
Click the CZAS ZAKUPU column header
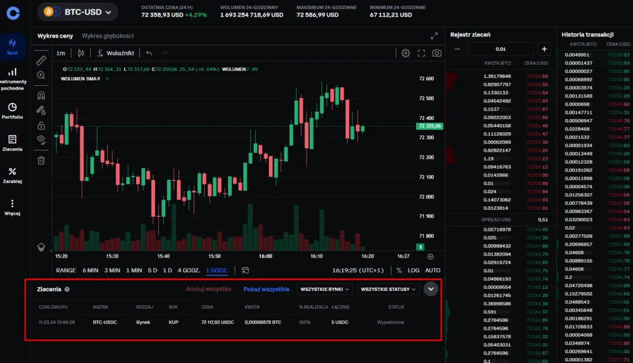[x=53, y=307]
